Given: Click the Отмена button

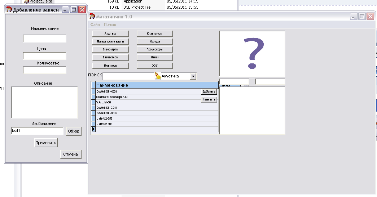Looking at the screenshot, I should (71, 154).
